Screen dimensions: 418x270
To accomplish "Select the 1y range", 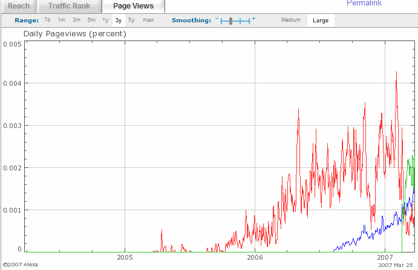I will pyautogui.click(x=106, y=20).
